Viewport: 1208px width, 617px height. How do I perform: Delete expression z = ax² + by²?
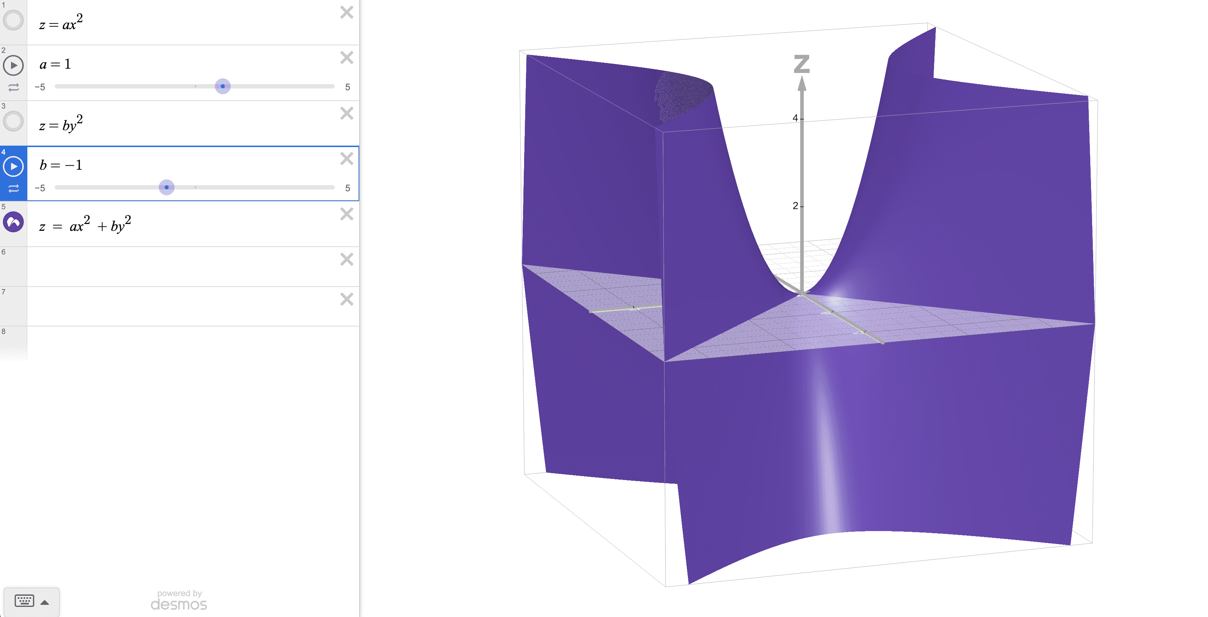[347, 214]
